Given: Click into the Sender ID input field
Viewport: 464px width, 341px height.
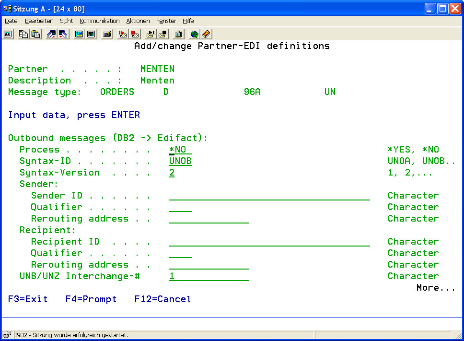Looking at the screenshot, I should 269,196.
